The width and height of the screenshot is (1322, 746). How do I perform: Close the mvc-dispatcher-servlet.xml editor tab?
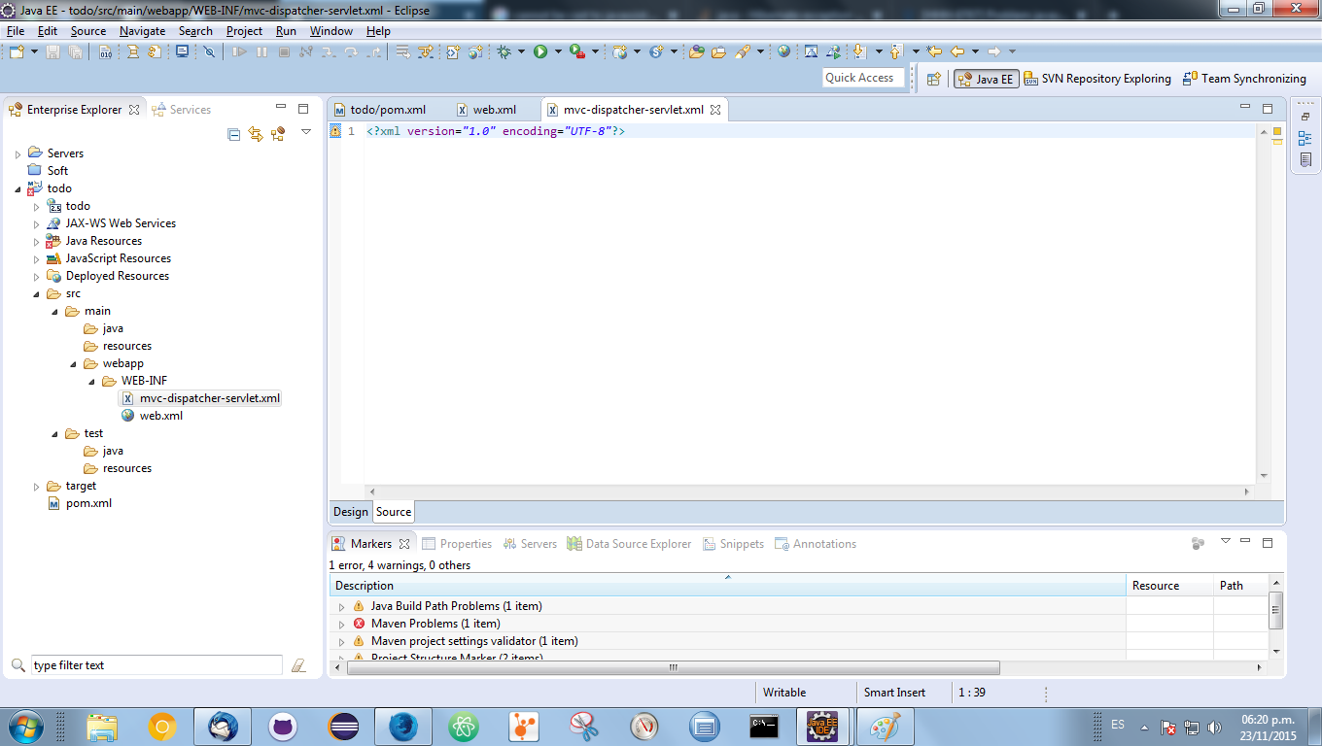(x=714, y=110)
